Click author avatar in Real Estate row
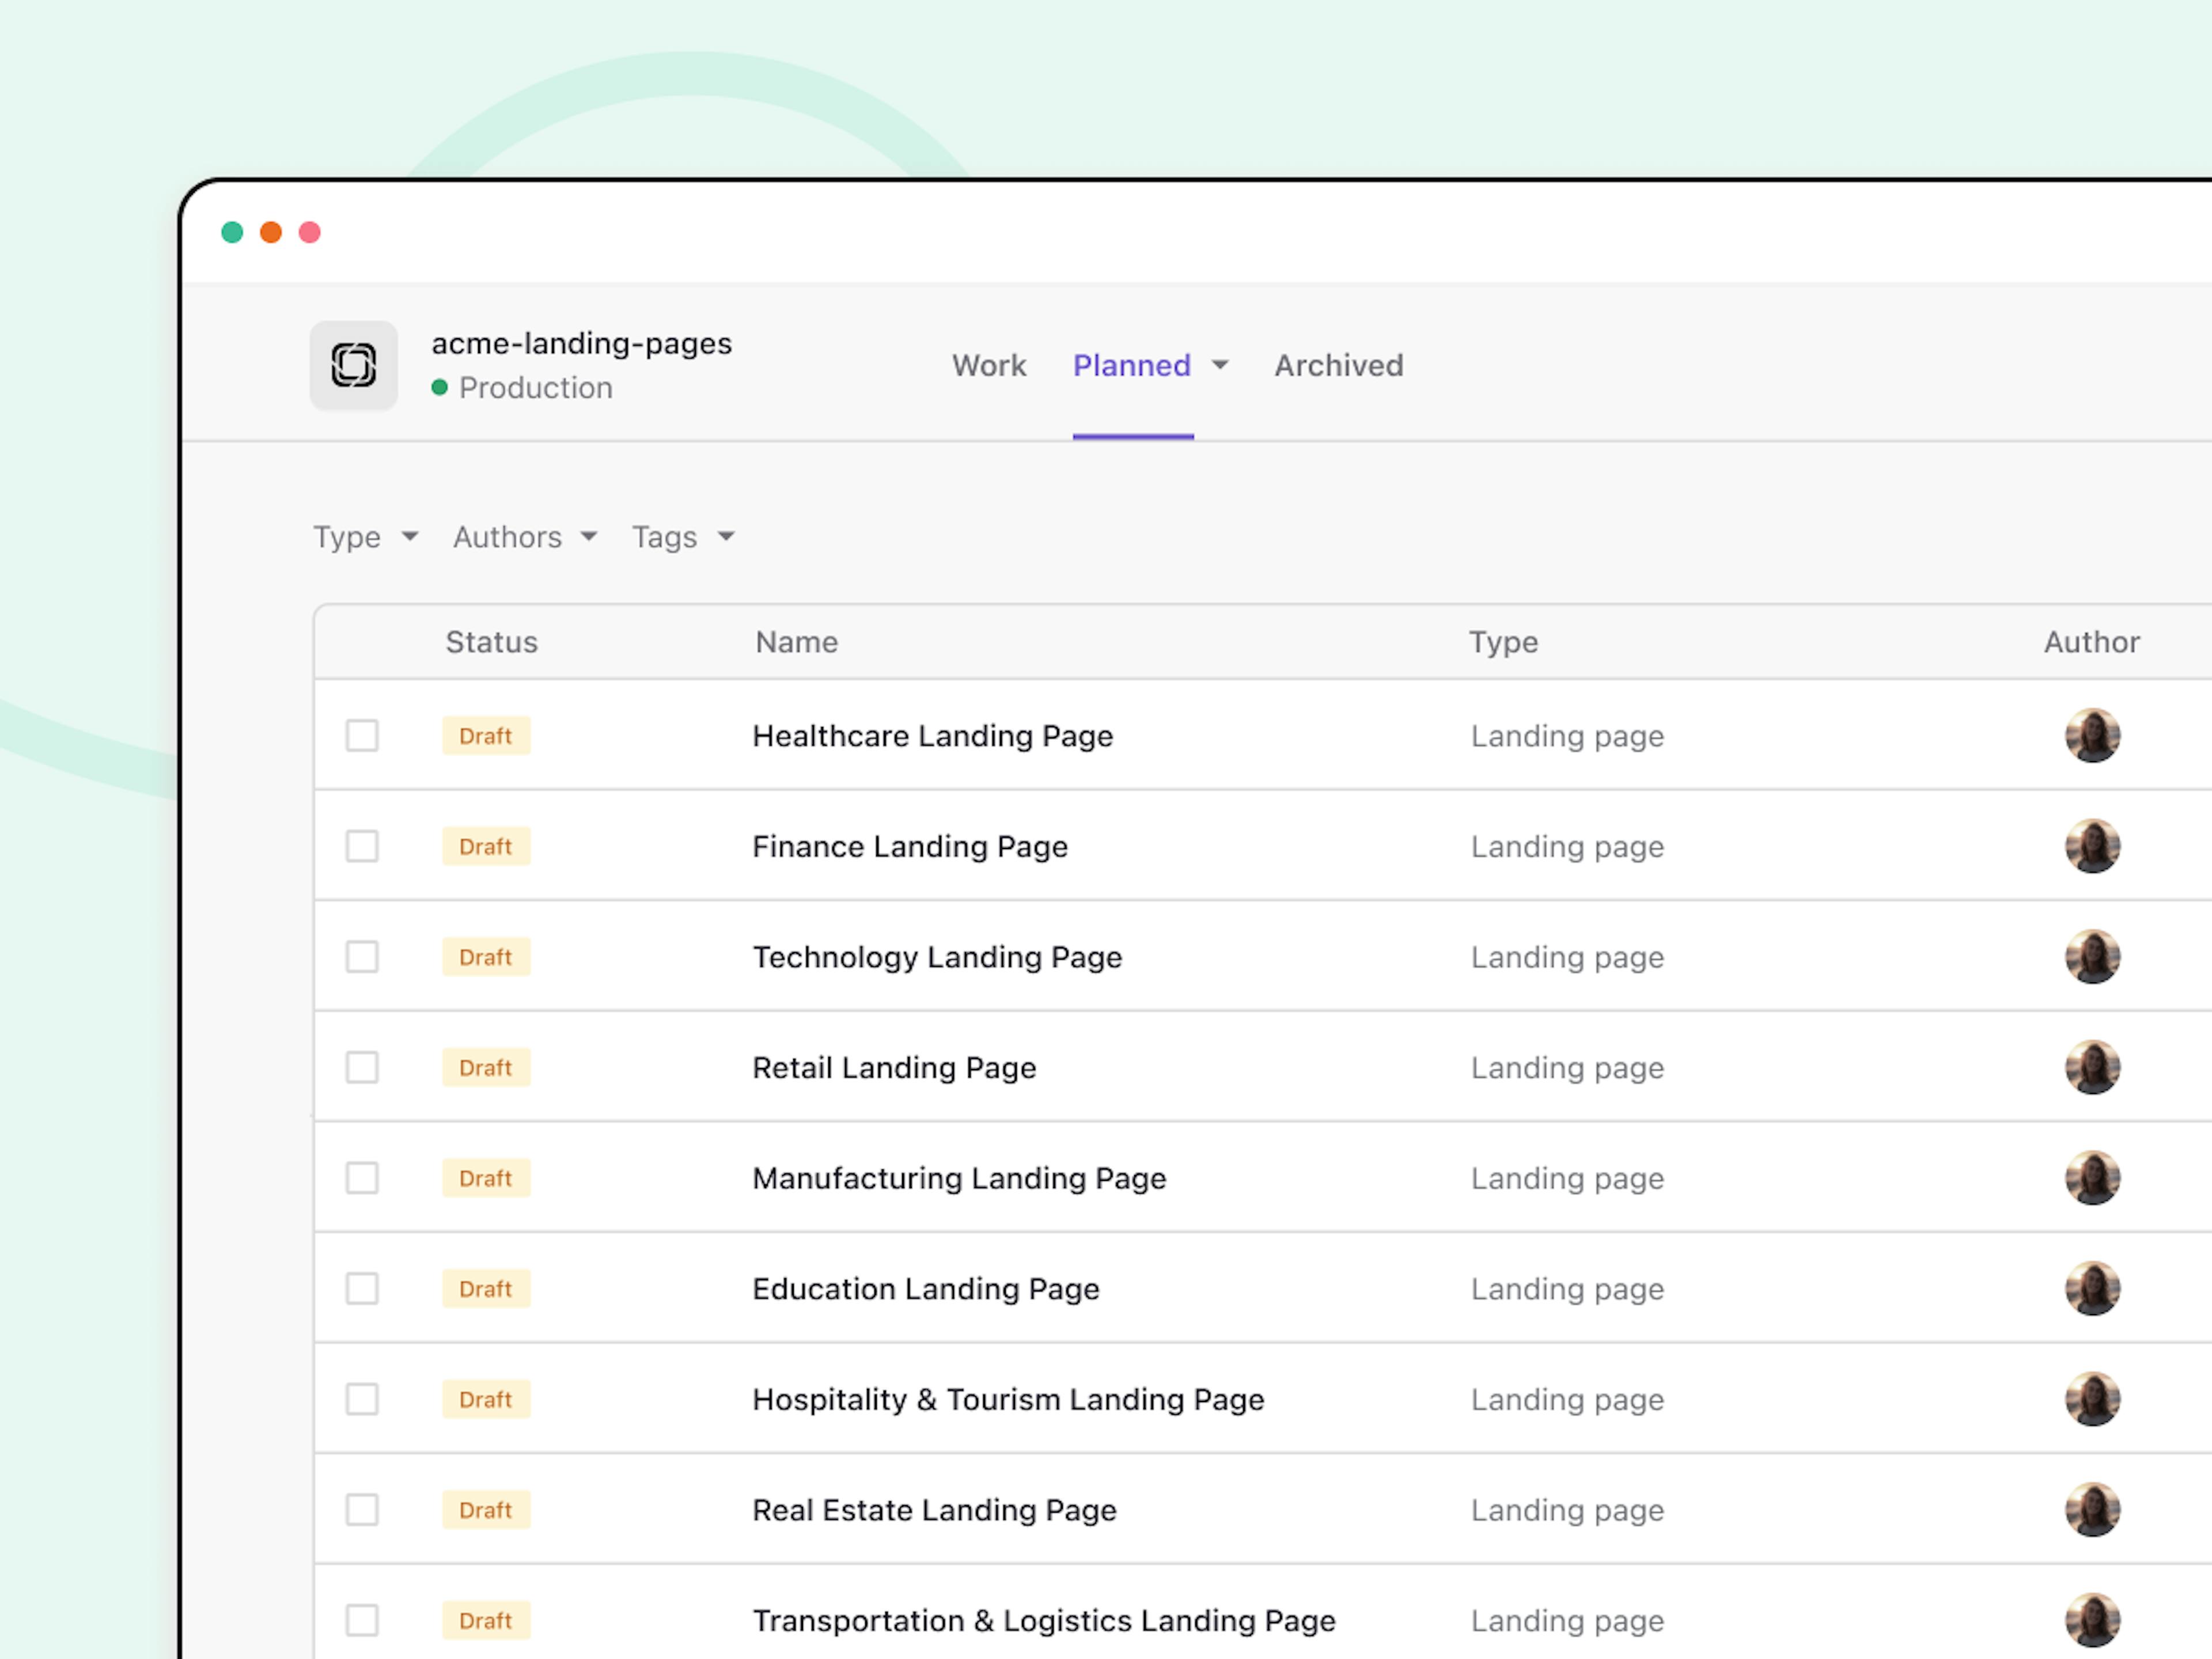The width and height of the screenshot is (2212, 1659). 2092,1510
